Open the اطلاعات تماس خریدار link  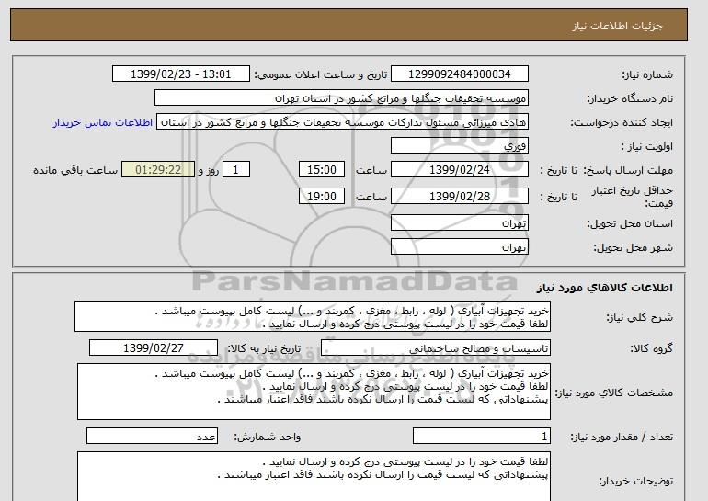102,122
